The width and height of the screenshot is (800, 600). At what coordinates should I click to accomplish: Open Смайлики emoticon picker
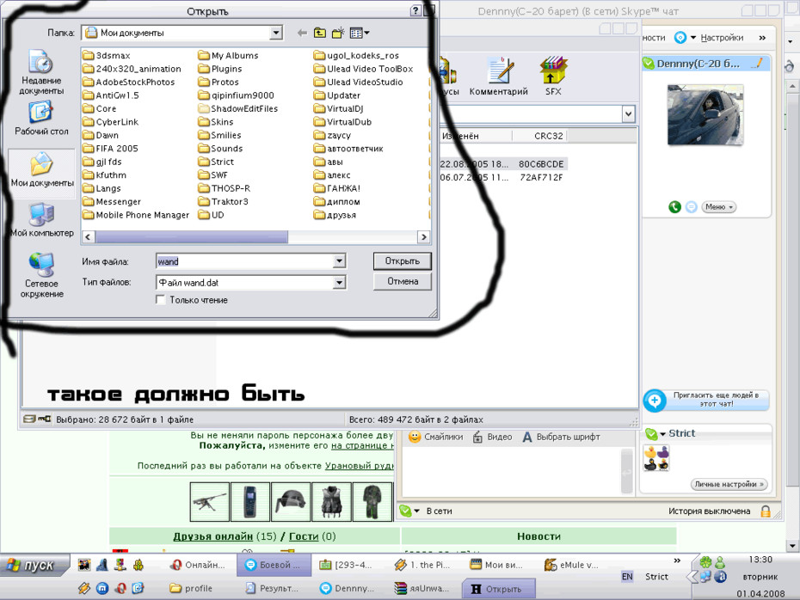coord(436,437)
